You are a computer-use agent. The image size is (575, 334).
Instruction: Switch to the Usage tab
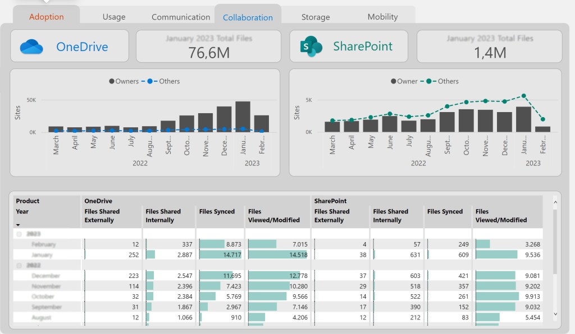[x=114, y=17]
